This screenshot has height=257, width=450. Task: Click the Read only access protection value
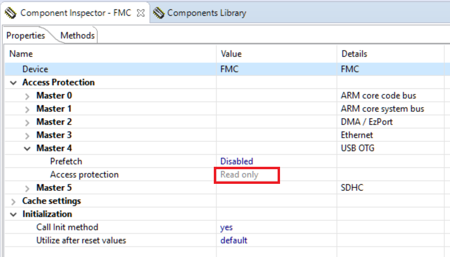[240, 175]
